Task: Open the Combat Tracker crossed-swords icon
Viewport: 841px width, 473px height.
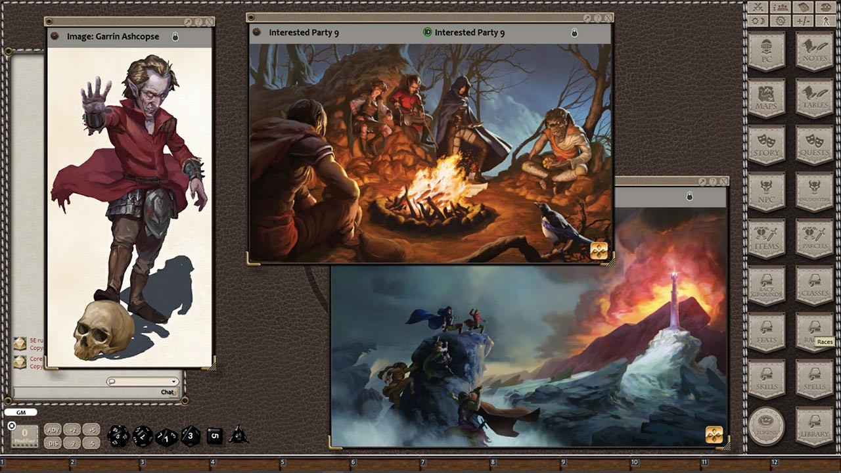Action: pos(758,7)
